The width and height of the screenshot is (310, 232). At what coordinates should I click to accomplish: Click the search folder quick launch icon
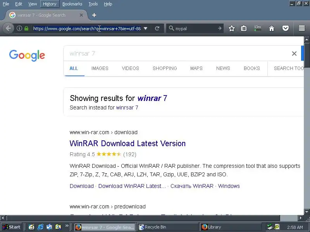[58, 227]
